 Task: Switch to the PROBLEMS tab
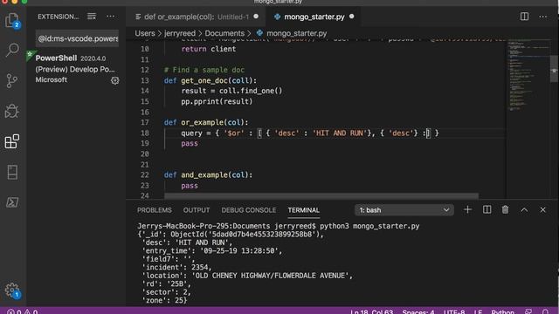click(155, 210)
